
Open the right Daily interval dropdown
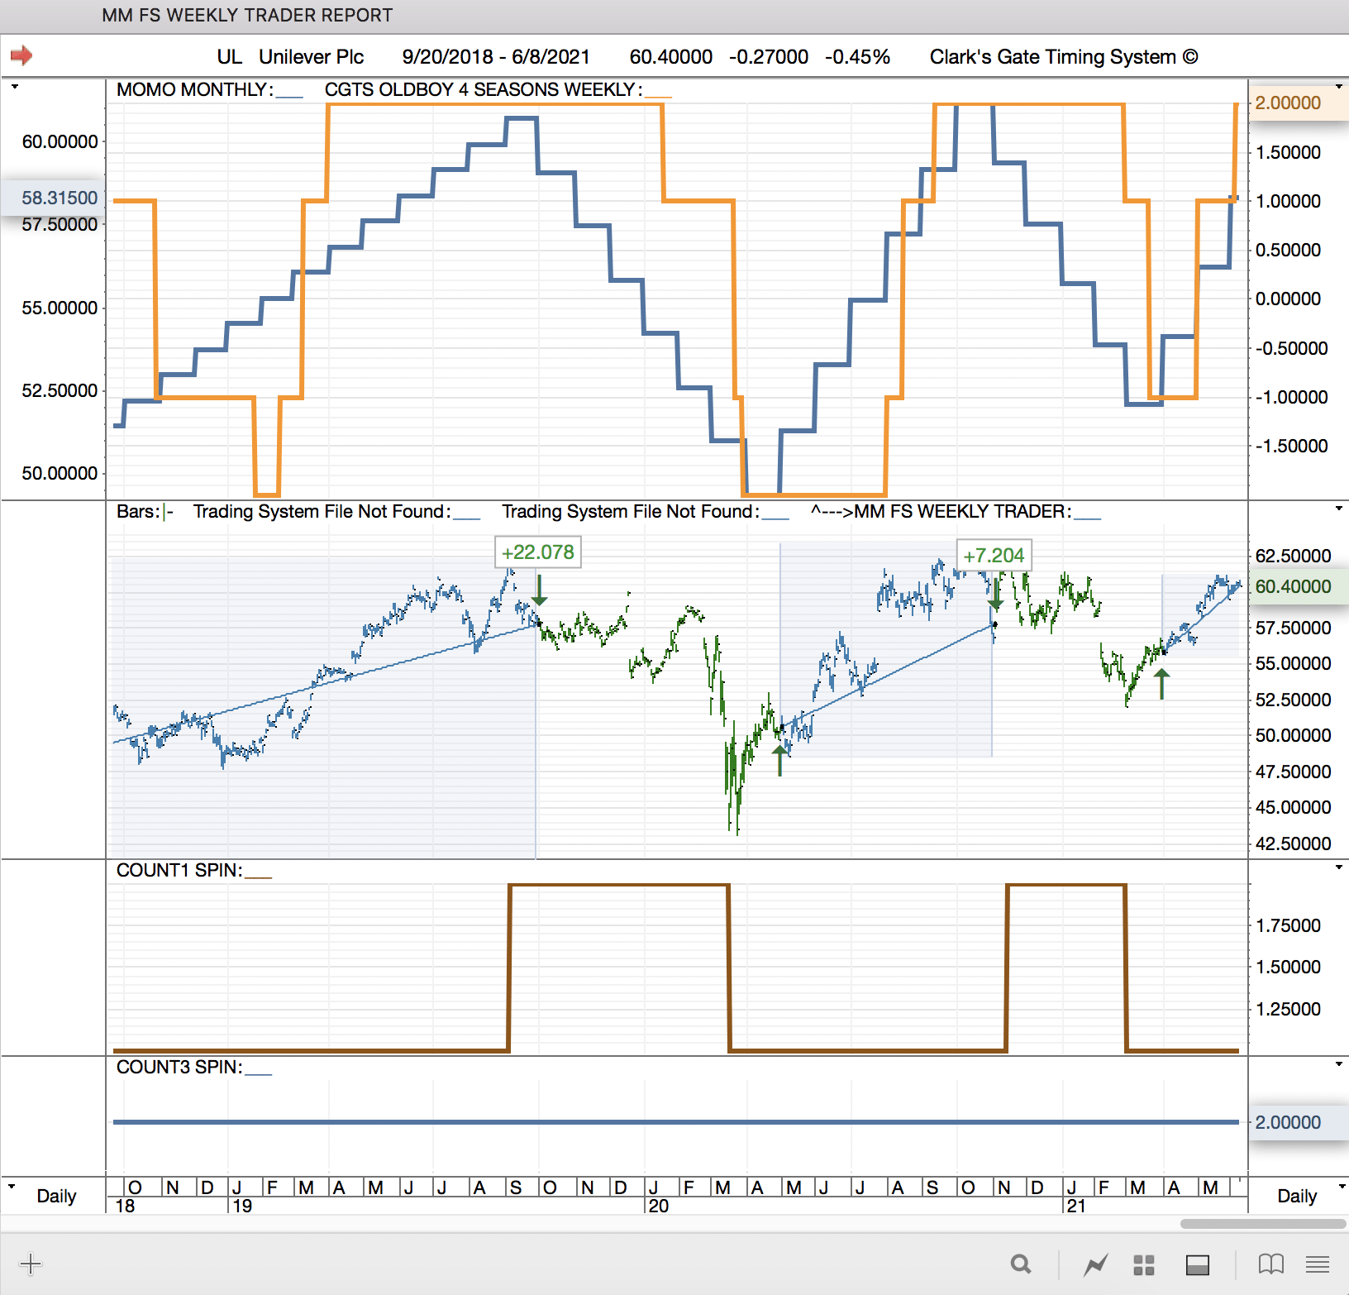coord(1341,1186)
